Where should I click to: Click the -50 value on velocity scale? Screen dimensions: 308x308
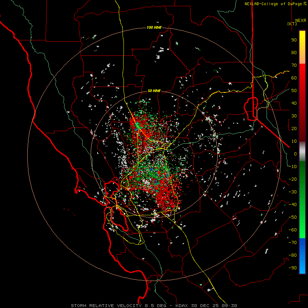[293, 217]
